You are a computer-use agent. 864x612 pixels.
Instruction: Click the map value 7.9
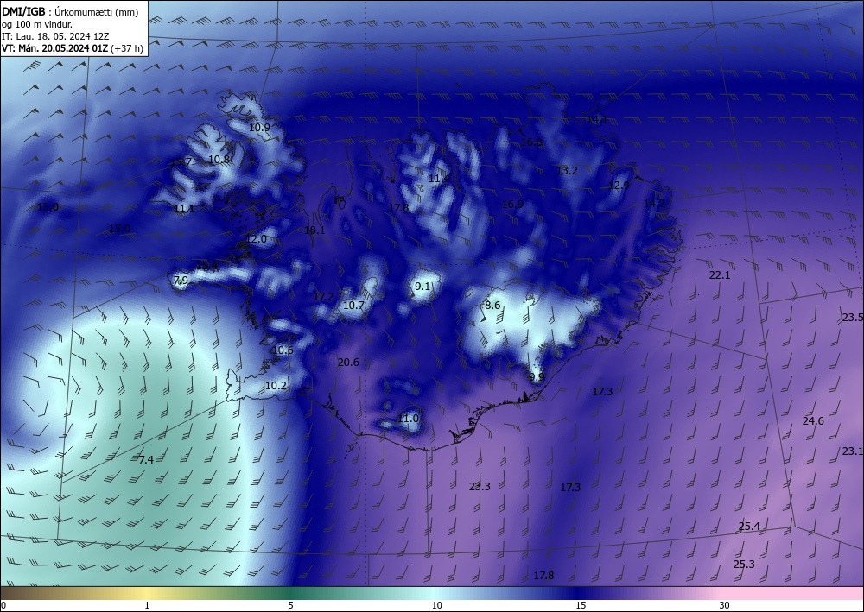181,281
